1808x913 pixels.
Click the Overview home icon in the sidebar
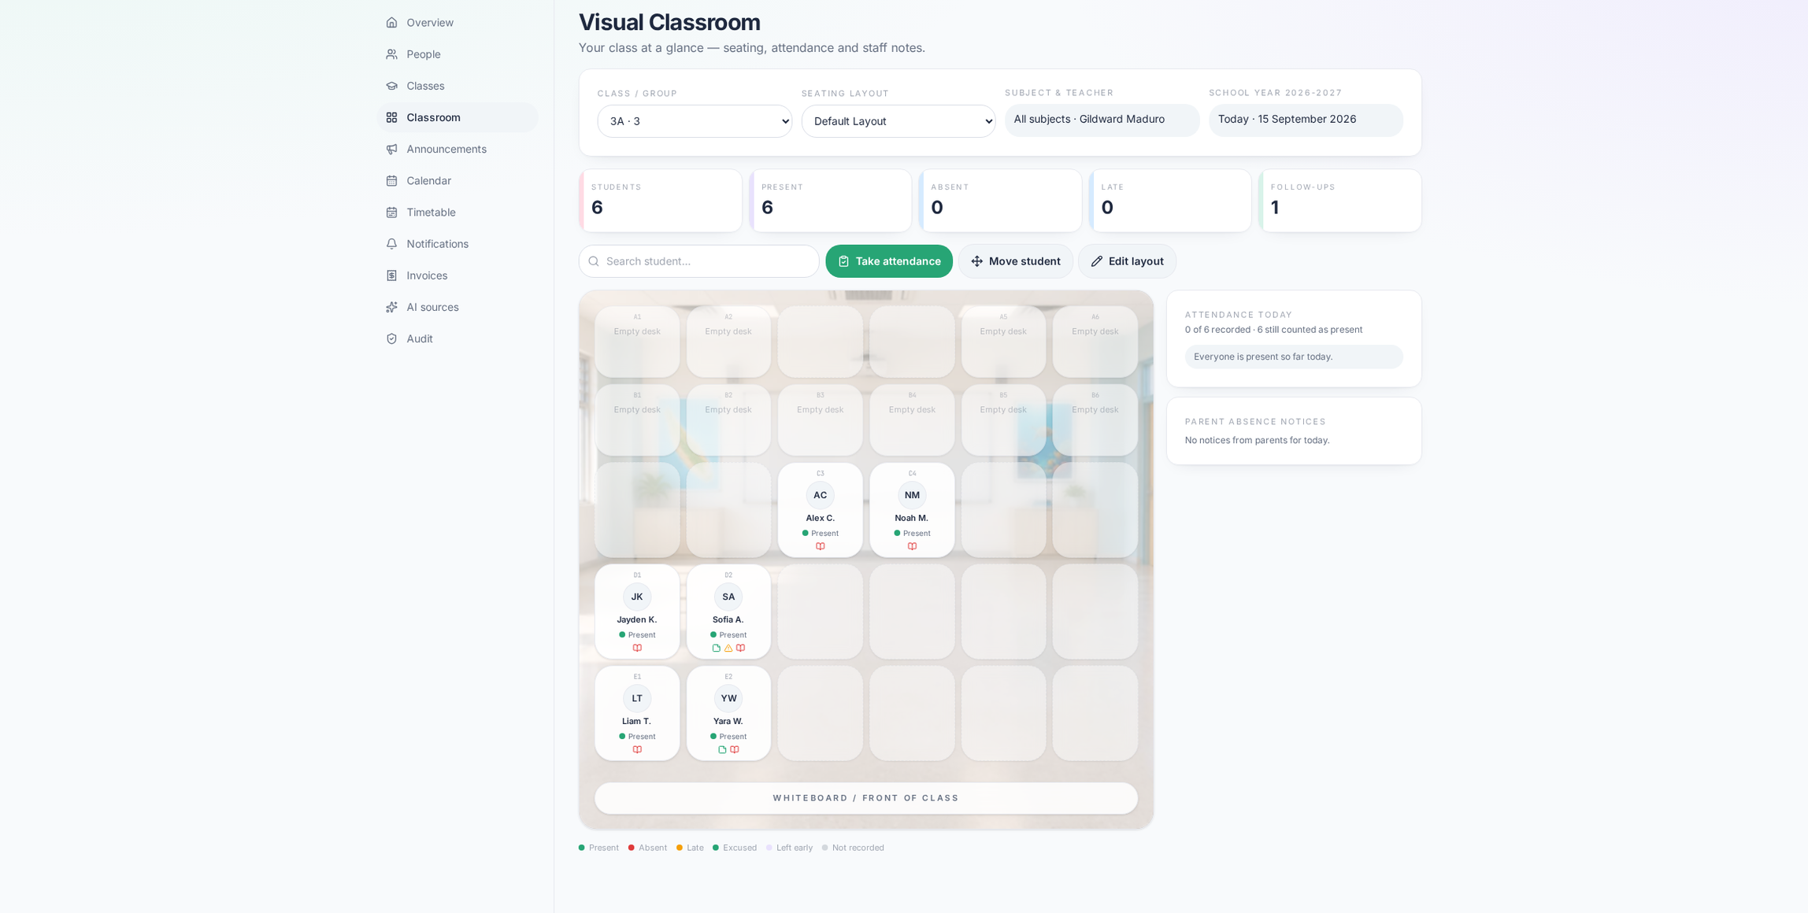(x=391, y=23)
